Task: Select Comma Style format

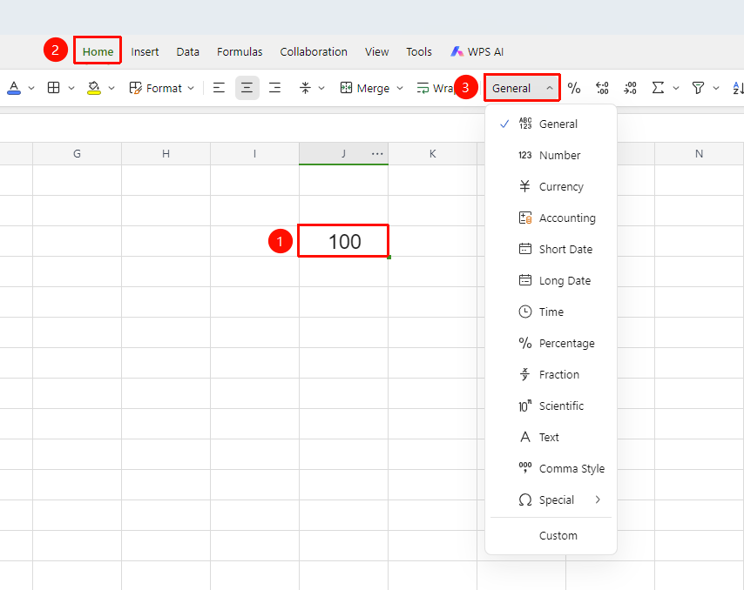Action: tap(551, 469)
